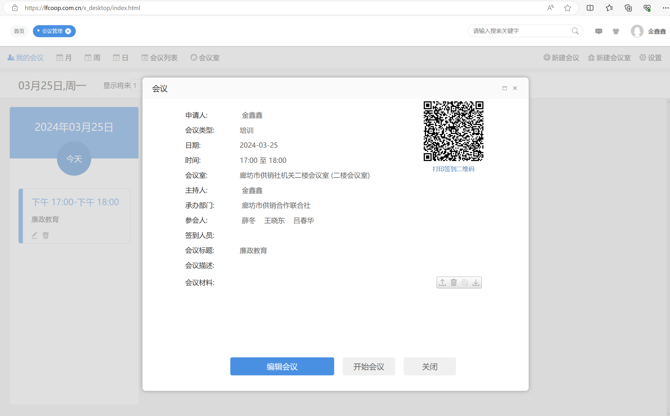The height and width of the screenshot is (416, 670).
Task: Click the download meeting material icon
Action: 476,282
